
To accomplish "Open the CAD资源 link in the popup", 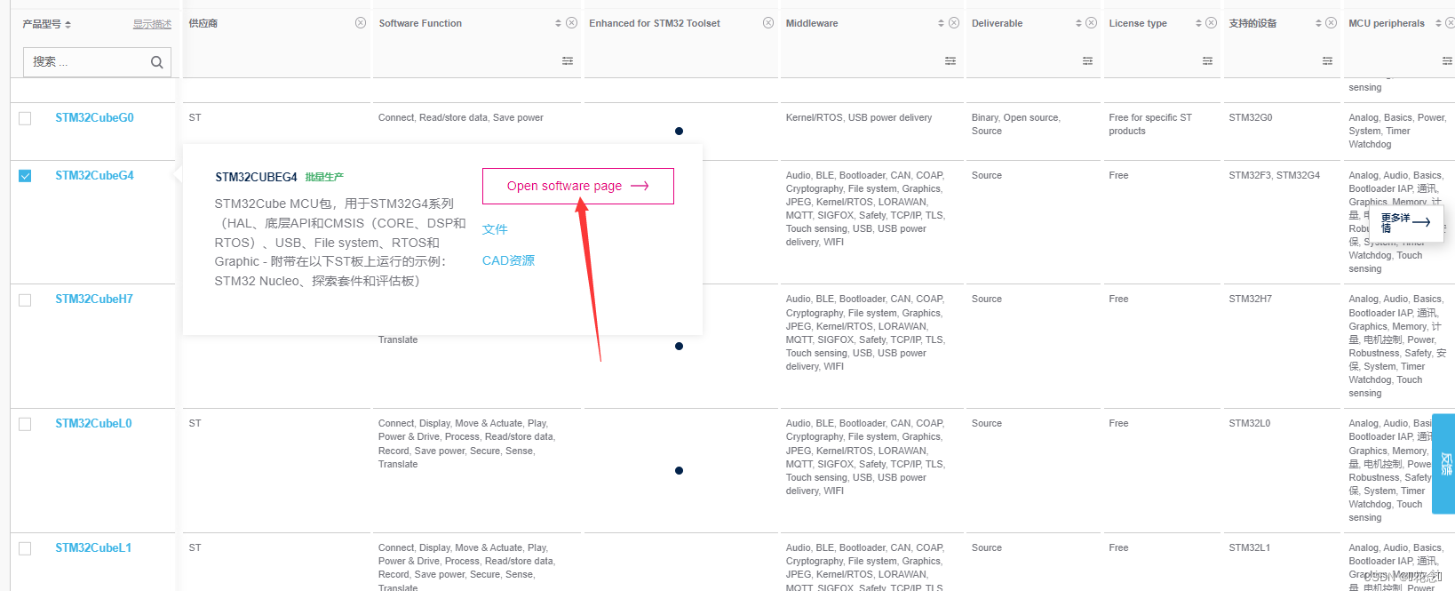I will 508,260.
